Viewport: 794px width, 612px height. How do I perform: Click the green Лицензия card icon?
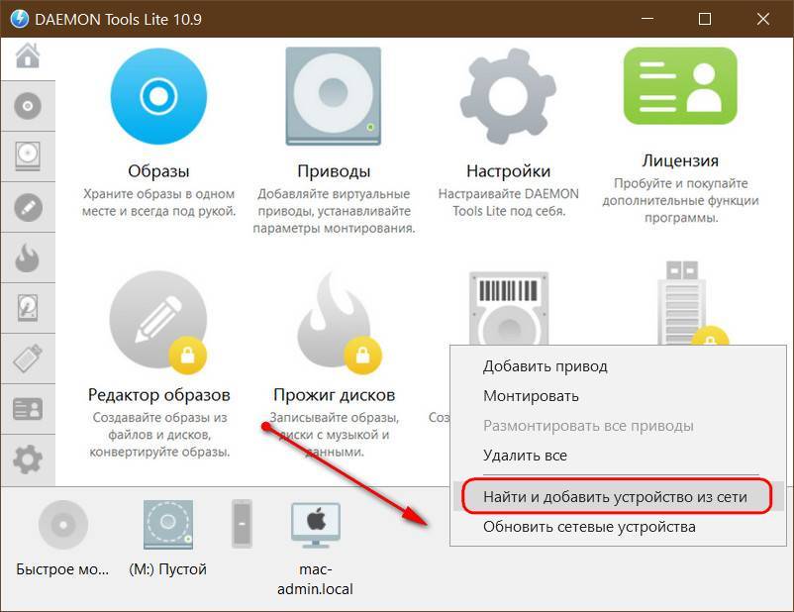tap(680, 86)
